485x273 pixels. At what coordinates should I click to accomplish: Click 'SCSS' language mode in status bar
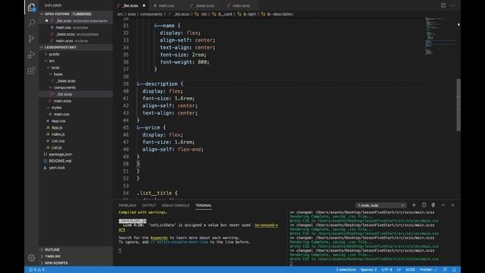[x=410, y=270]
